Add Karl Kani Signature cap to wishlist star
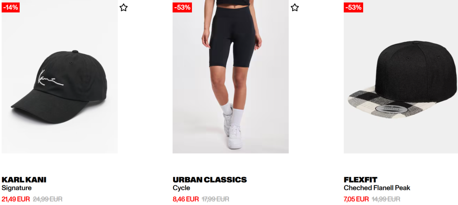458x205 pixels. [x=123, y=8]
